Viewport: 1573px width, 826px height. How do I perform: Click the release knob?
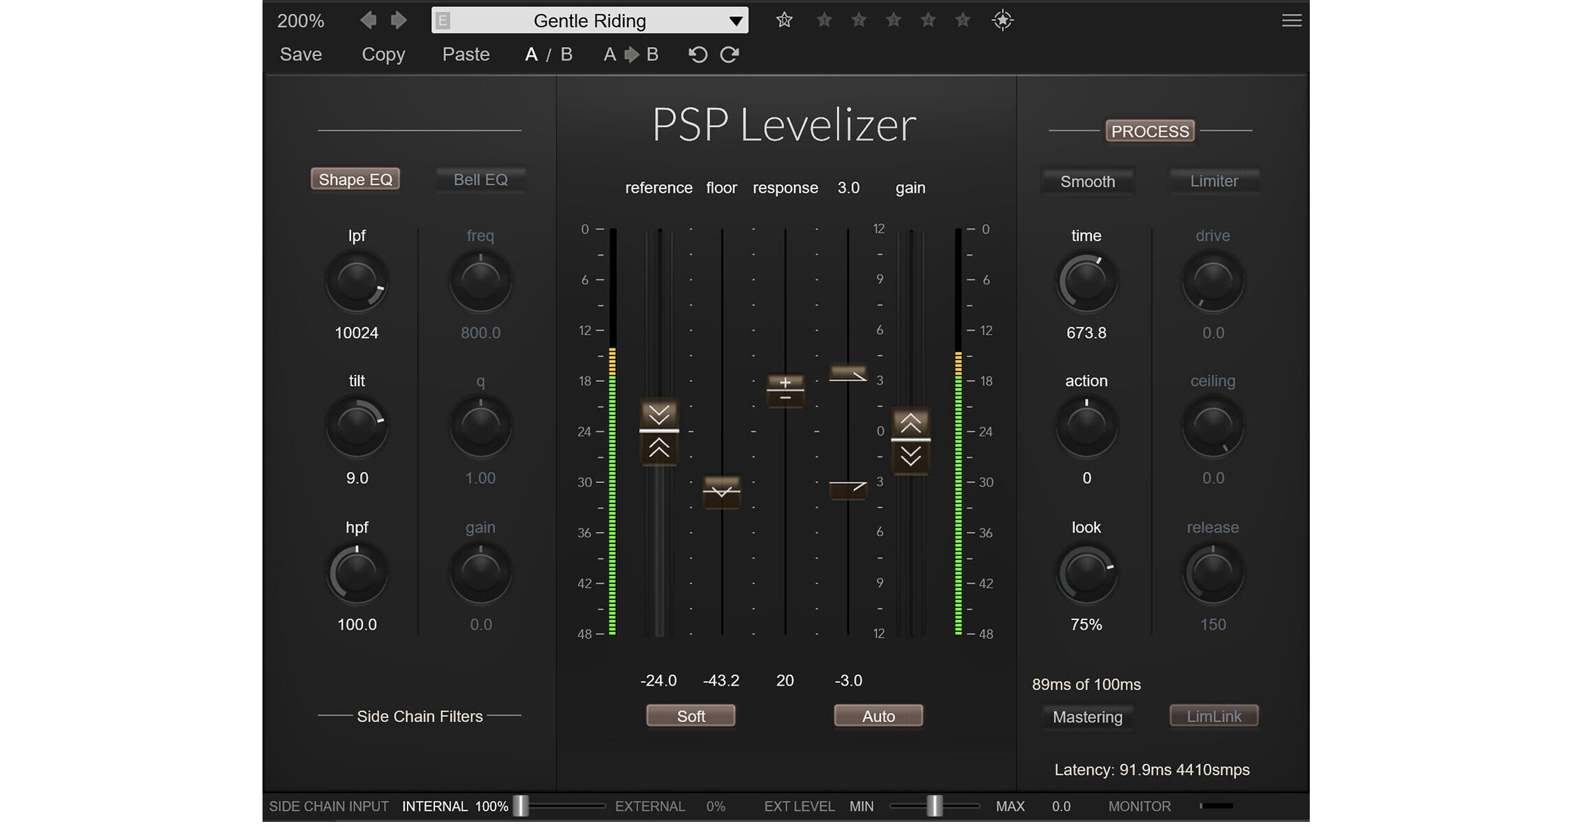coord(1213,573)
